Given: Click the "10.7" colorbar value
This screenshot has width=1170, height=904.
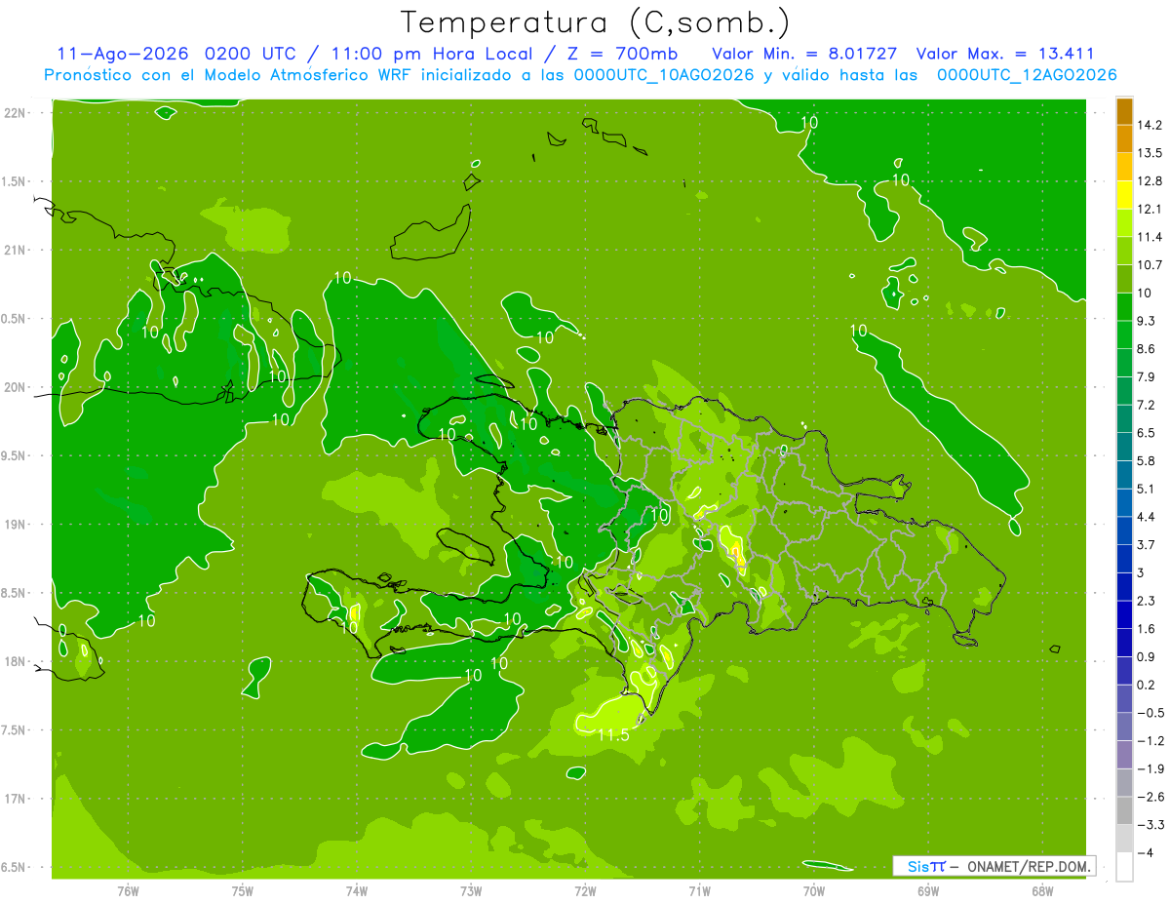Looking at the screenshot, I should point(1151,265).
